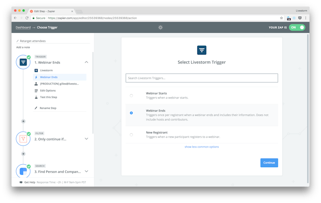Open the Chrome three-dot menu

click(x=306, y=18)
